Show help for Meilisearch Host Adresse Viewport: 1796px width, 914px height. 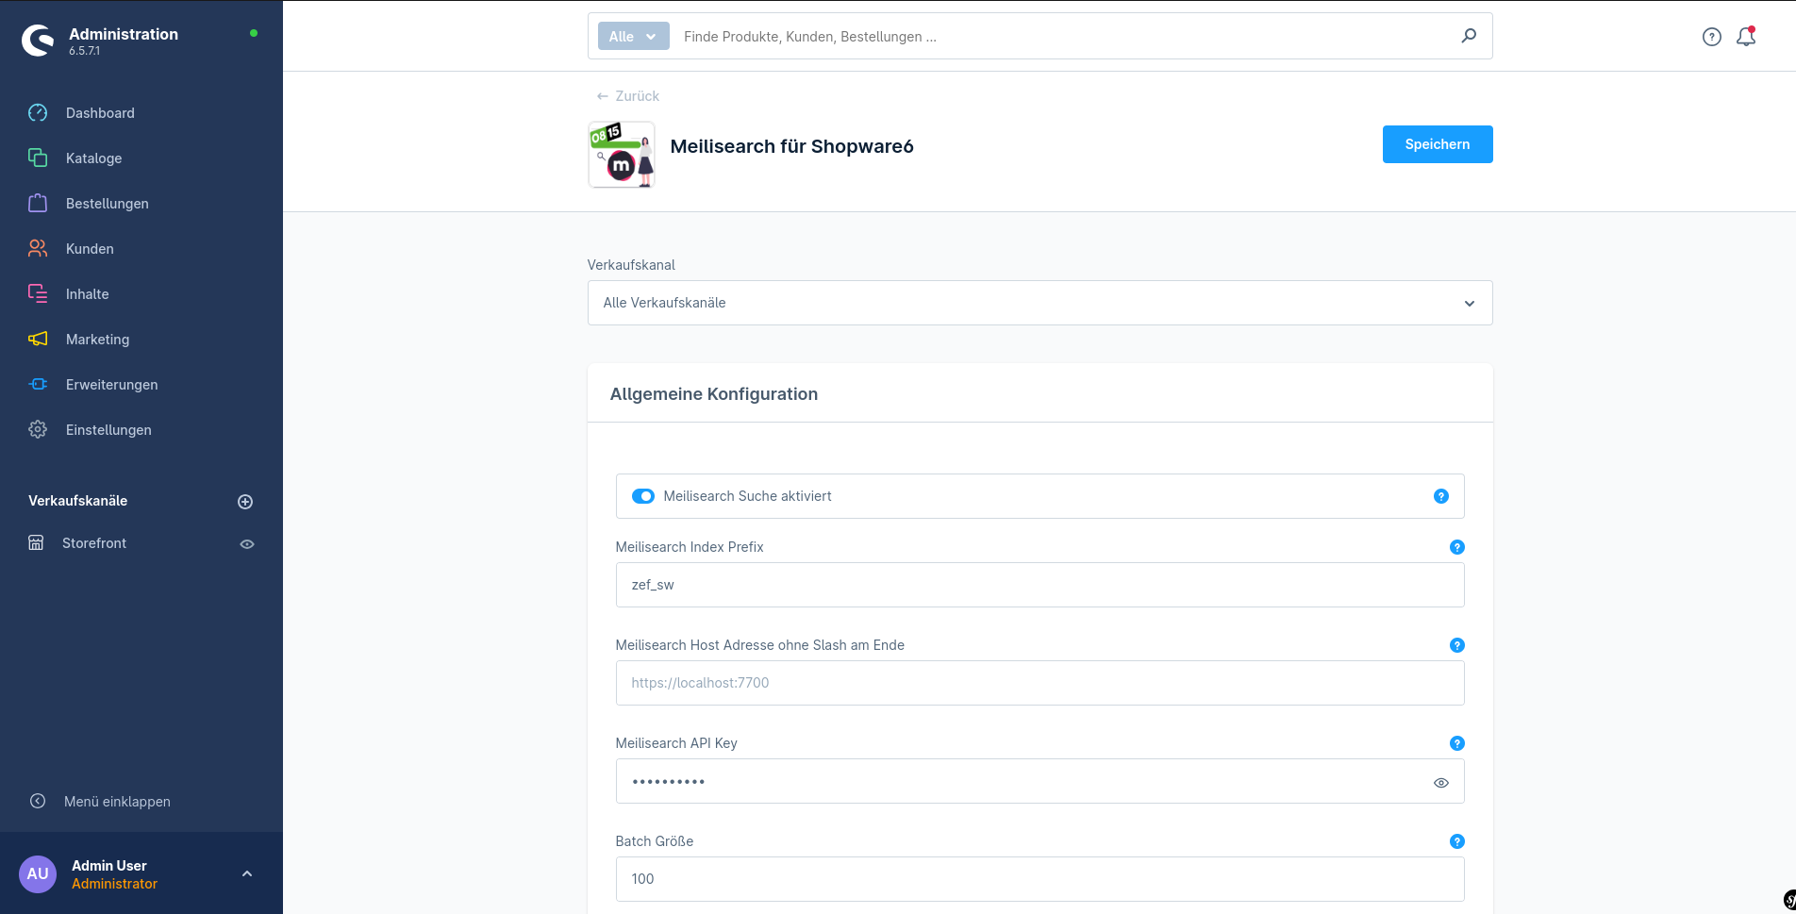coord(1457,645)
